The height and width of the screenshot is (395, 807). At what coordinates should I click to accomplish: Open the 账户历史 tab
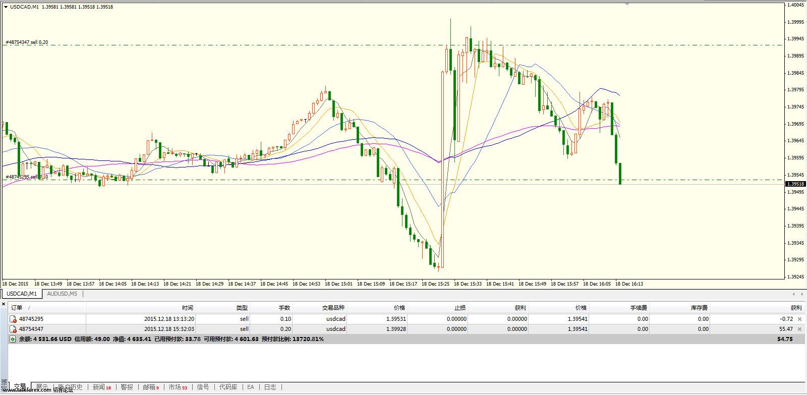pos(70,387)
